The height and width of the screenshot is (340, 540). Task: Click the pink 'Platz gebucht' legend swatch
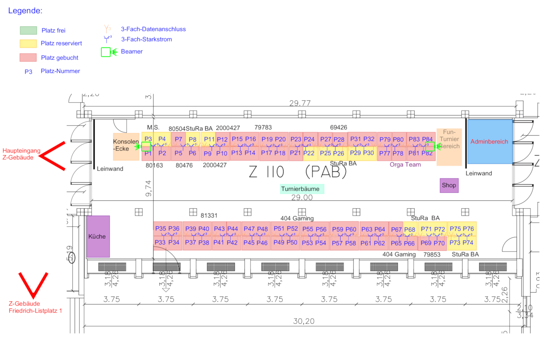point(28,58)
